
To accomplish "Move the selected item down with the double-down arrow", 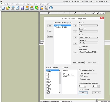I will tap(50, 31).
